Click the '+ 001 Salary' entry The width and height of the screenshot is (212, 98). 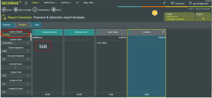[102, 43]
